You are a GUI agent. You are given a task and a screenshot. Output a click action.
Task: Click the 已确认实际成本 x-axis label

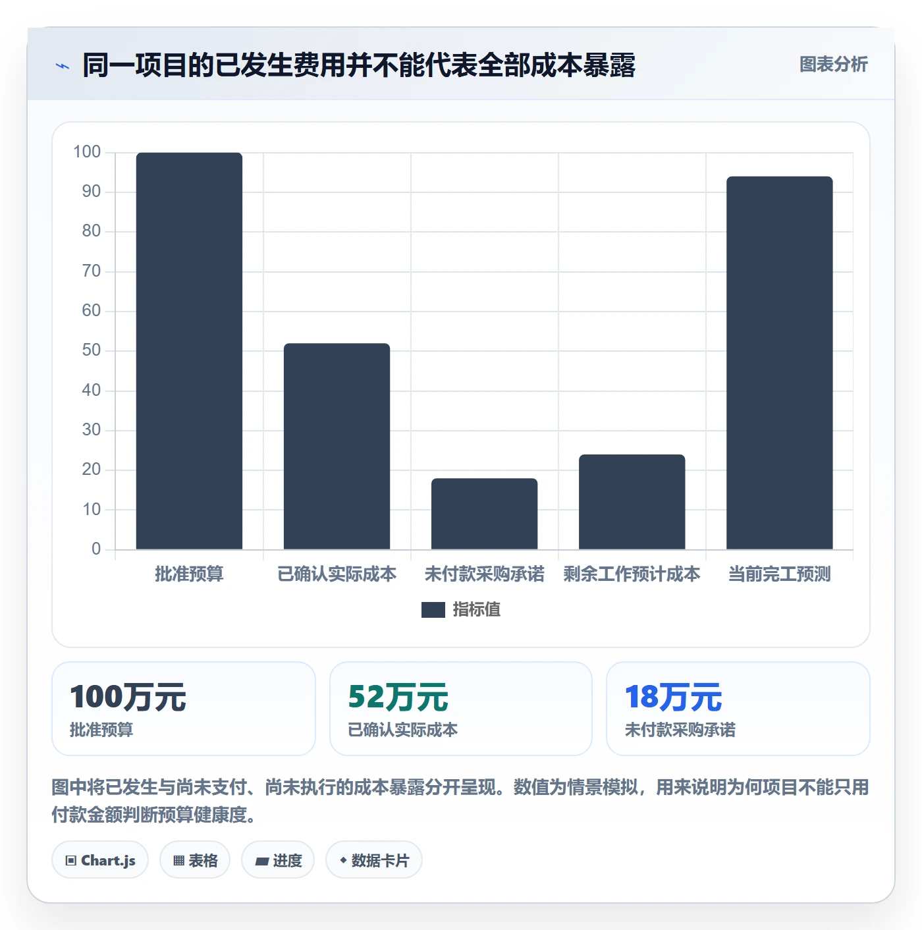(x=337, y=574)
